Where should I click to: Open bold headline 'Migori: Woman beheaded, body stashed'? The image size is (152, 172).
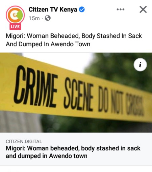point(73,148)
